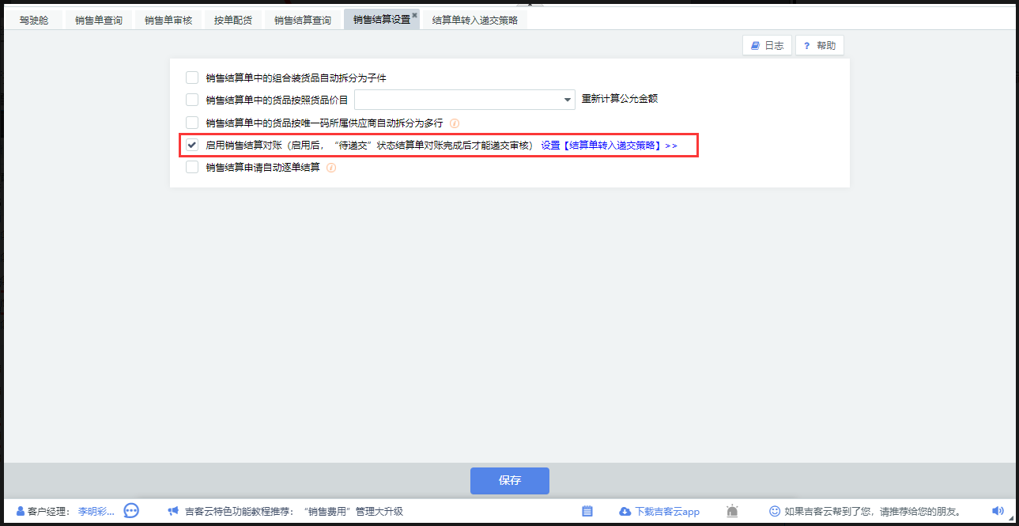Uncheck the 启用销售结算对账 checkbox

192,146
